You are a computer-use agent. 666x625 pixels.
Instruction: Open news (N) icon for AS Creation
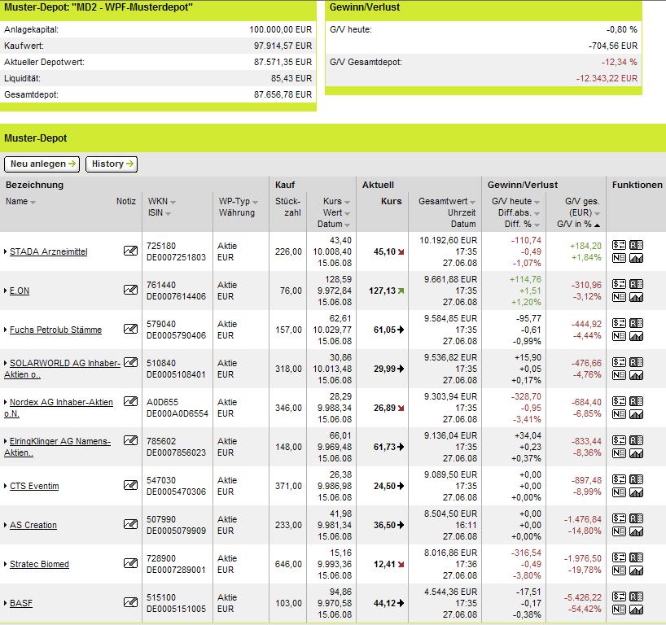[619, 531]
